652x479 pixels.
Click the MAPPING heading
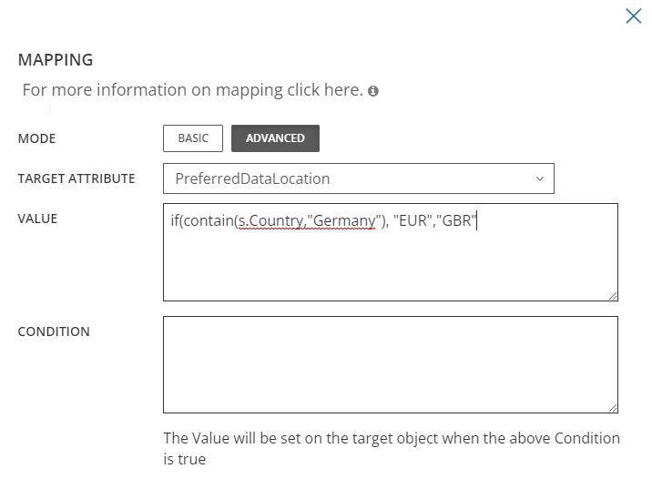[56, 60]
